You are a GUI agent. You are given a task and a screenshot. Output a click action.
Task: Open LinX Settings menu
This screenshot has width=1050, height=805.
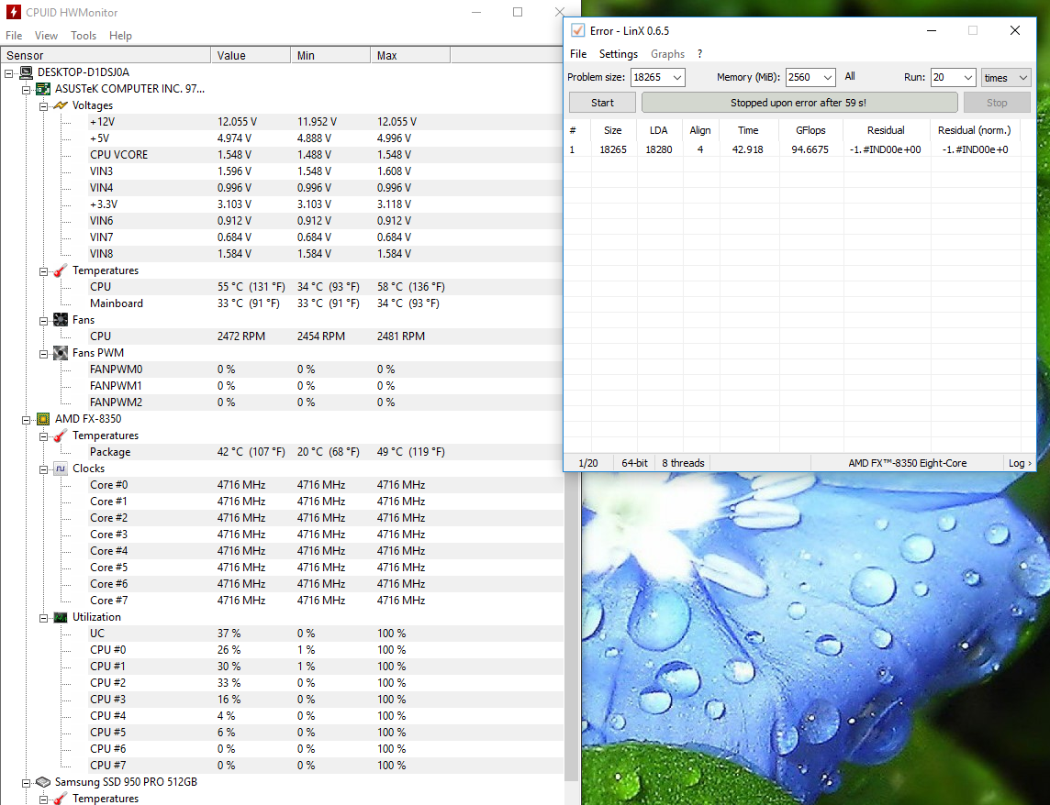coord(618,53)
